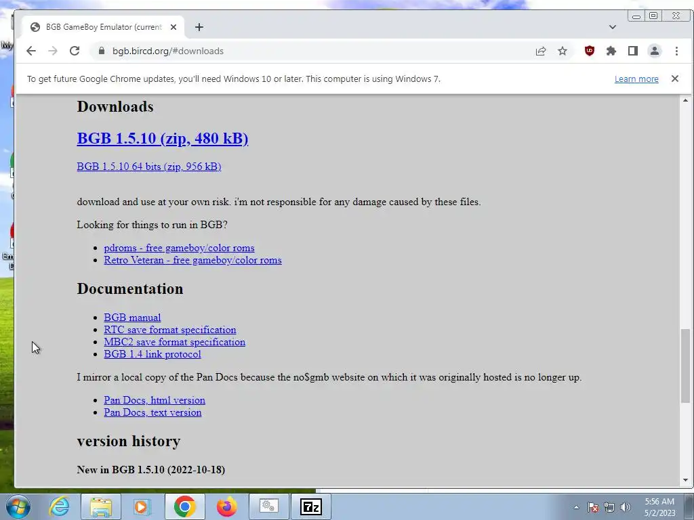
Task: Open pdroms free gameboy roms link
Action: (x=179, y=248)
